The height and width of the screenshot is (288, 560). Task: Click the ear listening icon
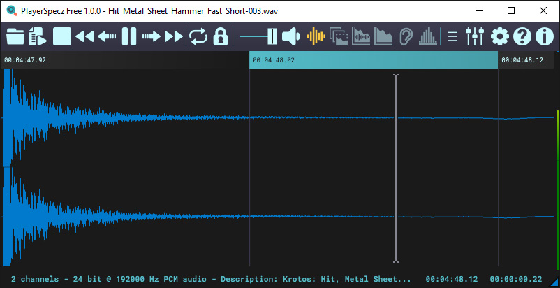pos(406,36)
